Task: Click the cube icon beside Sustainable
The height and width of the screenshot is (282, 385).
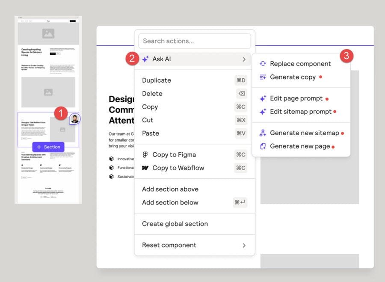Action: [x=111, y=176]
